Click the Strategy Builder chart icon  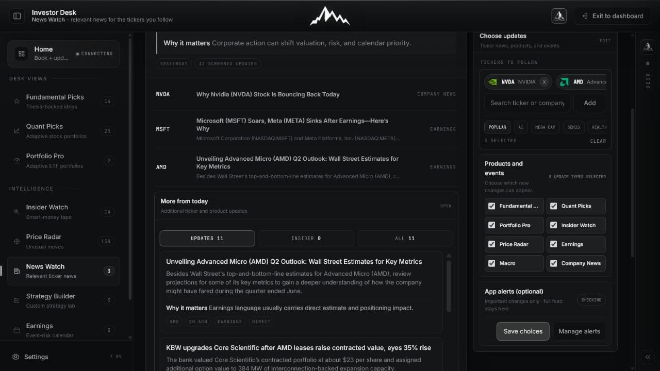(x=16, y=300)
